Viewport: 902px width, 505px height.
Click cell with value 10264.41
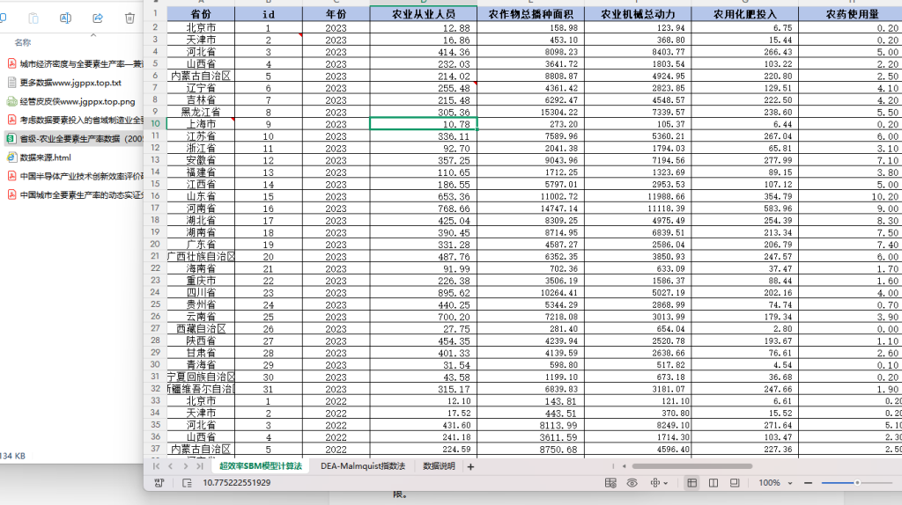(x=530, y=292)
